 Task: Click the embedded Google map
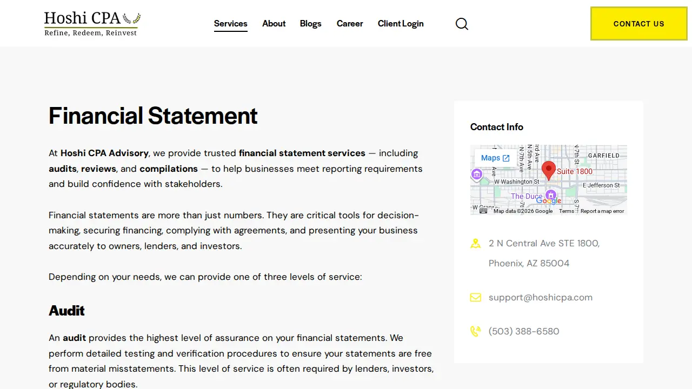point(549,180)
